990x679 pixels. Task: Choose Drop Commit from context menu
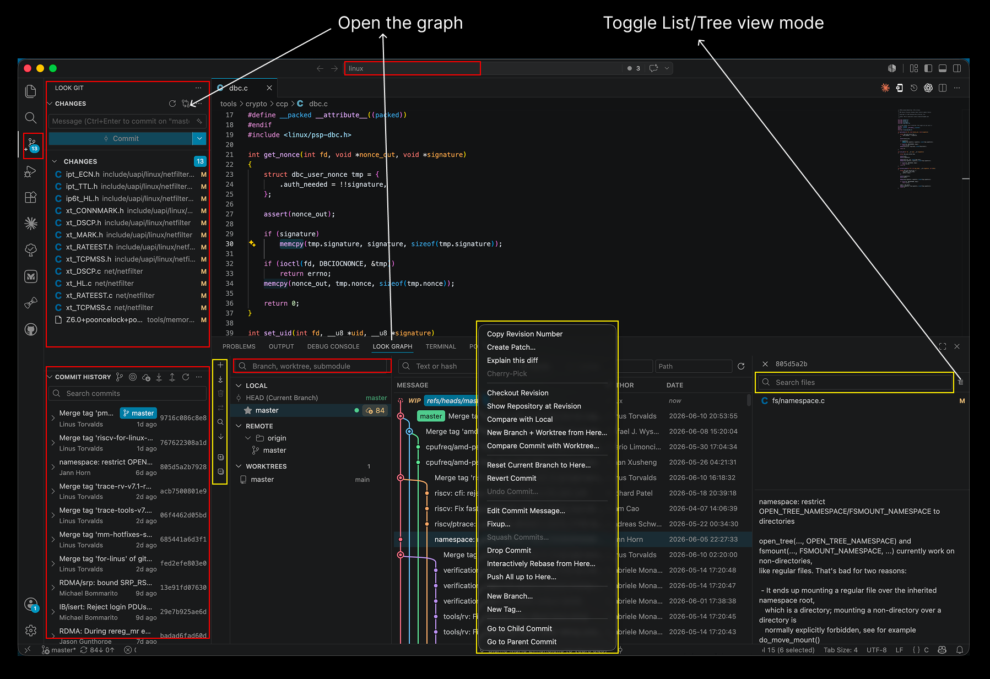pyautogui.click(x=509, y=550)
